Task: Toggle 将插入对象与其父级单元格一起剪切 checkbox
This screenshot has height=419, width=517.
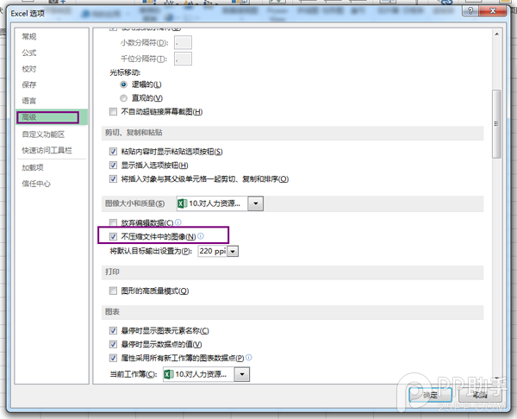Action: (113, 179)
